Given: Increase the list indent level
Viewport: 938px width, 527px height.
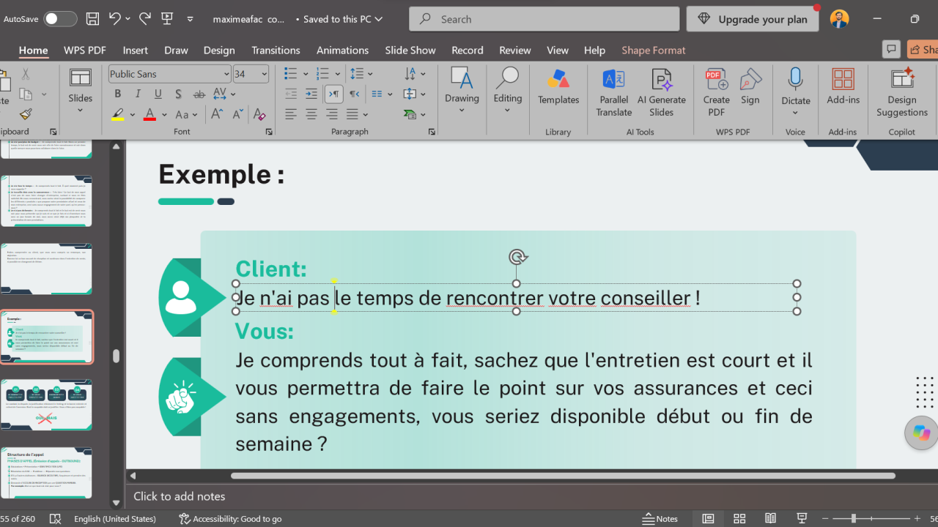Looking at the screenshot, I should click(311, 94).
